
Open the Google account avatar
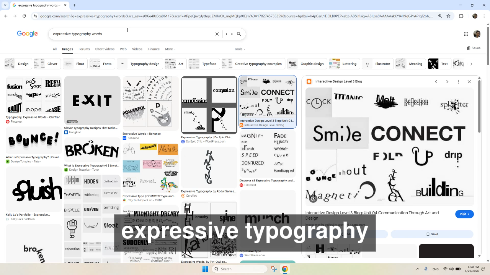coord(477,34)
